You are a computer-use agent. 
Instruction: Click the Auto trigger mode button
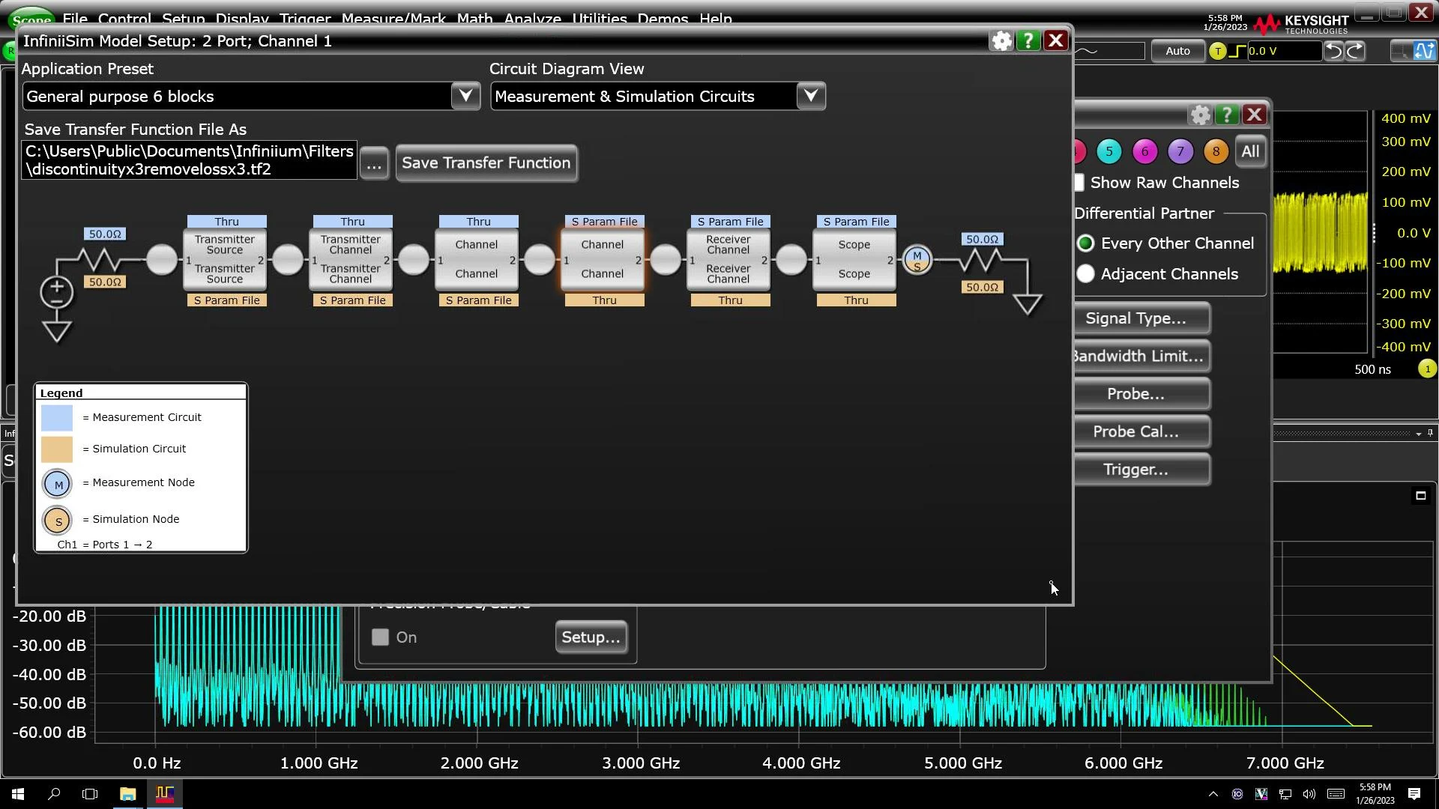coord(1177,51)
